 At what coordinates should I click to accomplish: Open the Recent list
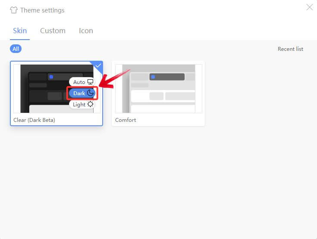tap(290, 49)
